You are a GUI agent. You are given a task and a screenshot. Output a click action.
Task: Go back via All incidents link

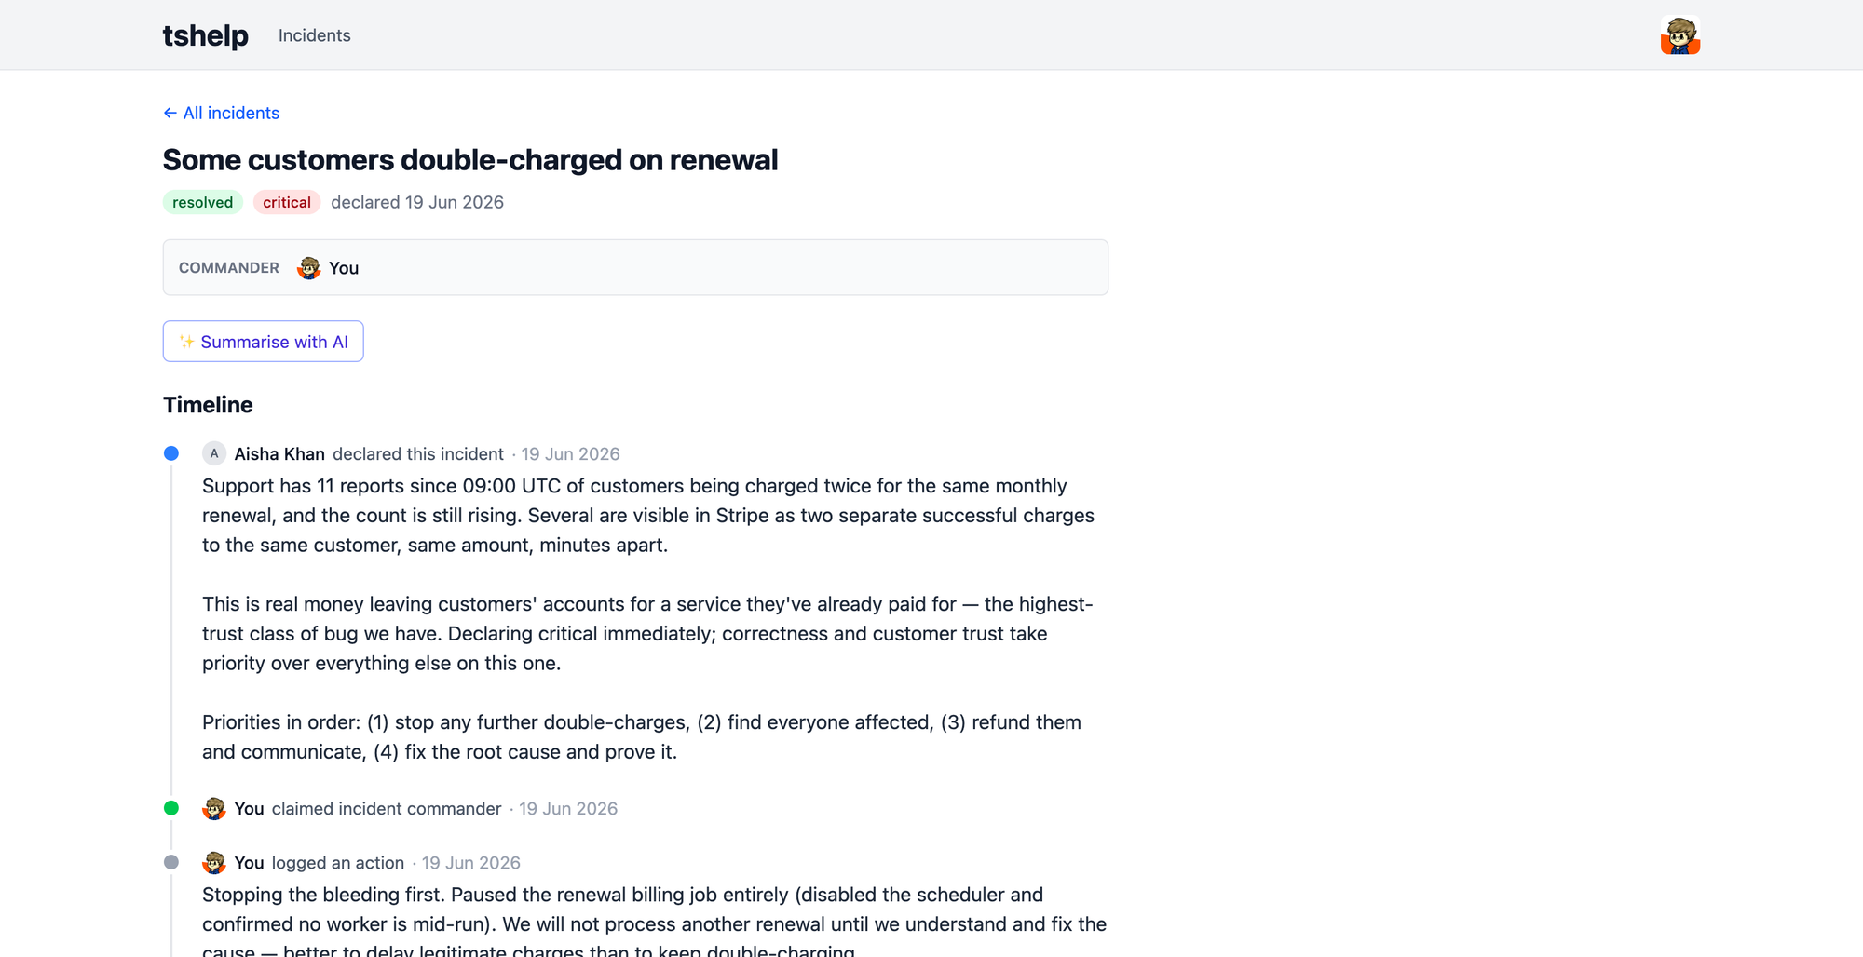click(221, 113)
